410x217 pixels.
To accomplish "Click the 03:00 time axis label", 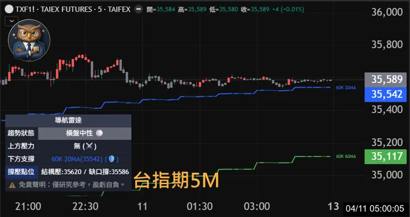I will [257, 207].
